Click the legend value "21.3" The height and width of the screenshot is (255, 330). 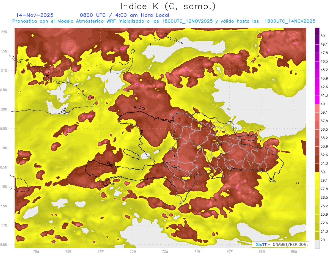coord(324,232)
